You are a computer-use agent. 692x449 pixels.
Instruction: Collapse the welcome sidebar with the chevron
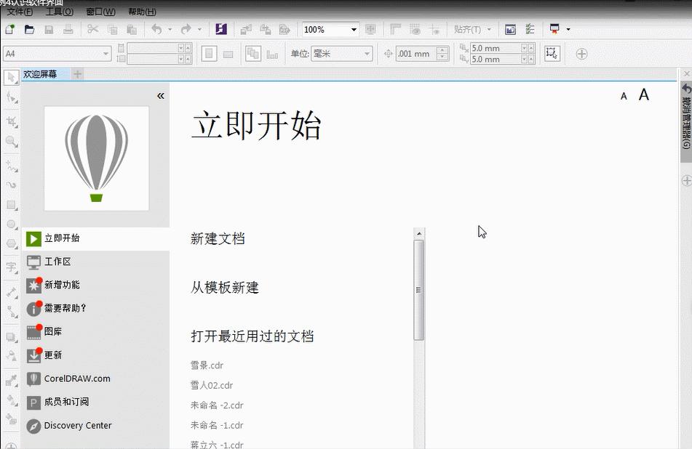(160, 94)
